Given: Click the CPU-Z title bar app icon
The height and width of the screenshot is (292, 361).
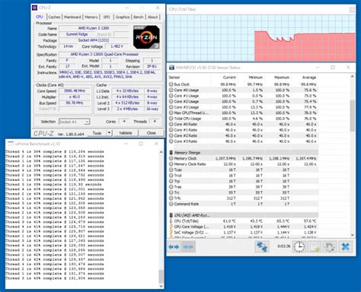Looking at the screenshot, I should [35, 8].
